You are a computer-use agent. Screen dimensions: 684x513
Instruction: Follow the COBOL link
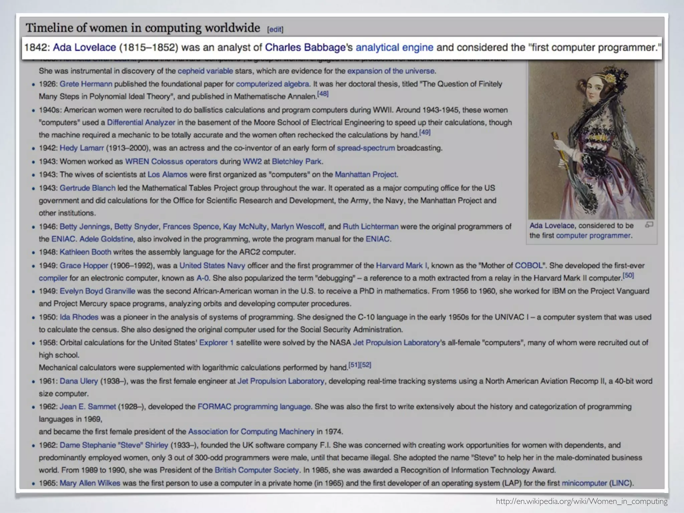528,266
